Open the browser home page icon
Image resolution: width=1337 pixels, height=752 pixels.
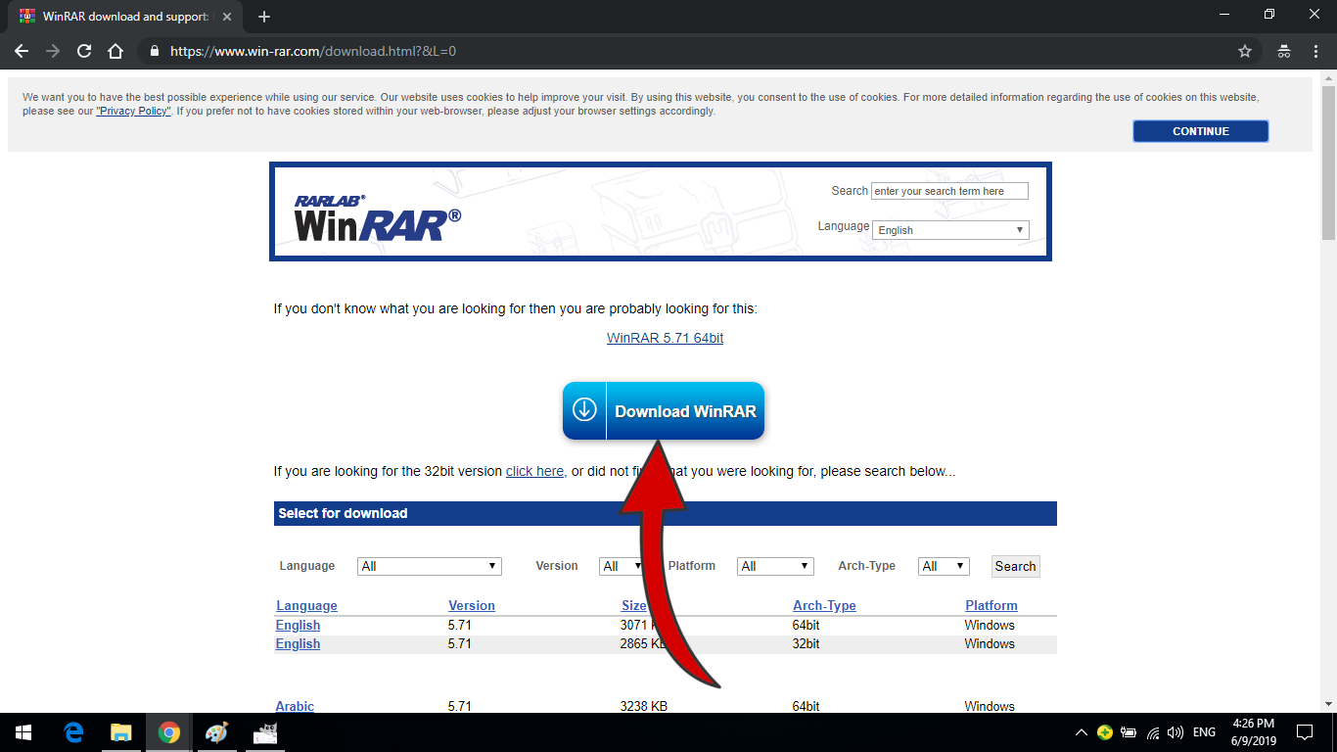coord(115,51)
